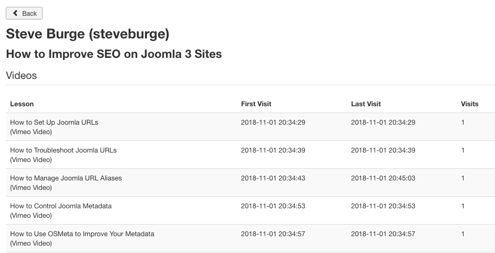This screenshot has width=495, height=253.
Task: Click the 20:45:03 last visit timestamp
Action: click(383, 178)
